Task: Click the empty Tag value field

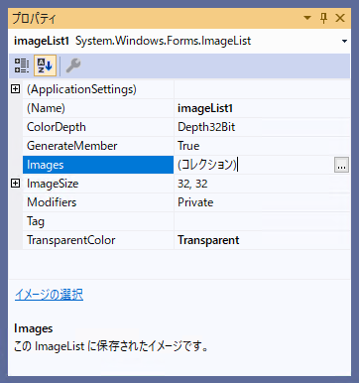Action: [x=262, y=221]
